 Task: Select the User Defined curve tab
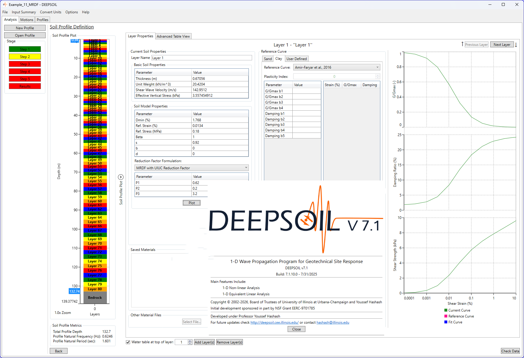[297, 59]
